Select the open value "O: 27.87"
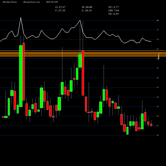 tap(60, 7)
